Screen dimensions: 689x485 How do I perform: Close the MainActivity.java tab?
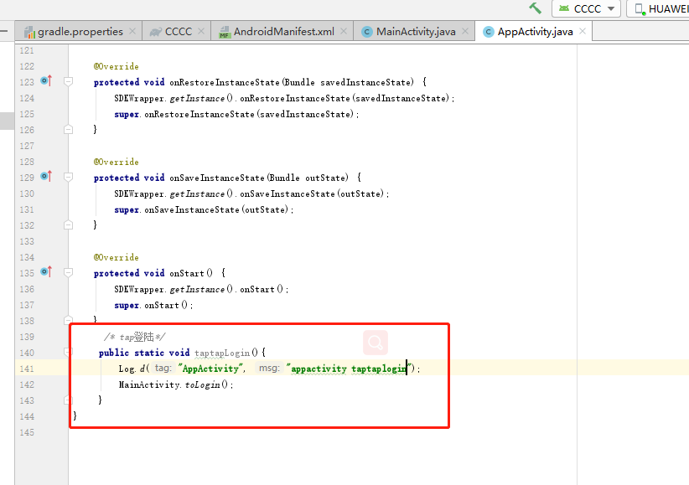point(465,31)
